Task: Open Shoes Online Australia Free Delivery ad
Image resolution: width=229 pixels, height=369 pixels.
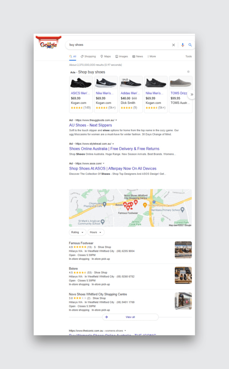Action: tap(114, 149)
